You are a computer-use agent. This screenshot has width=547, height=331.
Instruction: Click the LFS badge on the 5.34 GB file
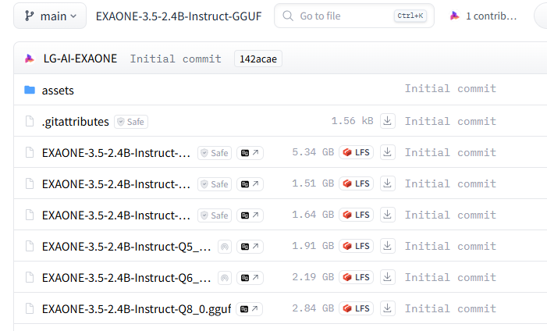(356, 152)
